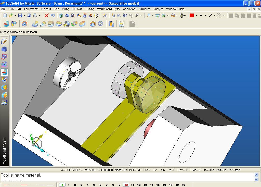Click the Tol= 0.2 status bar field
The image size is (261, 187).
[151, 170]
